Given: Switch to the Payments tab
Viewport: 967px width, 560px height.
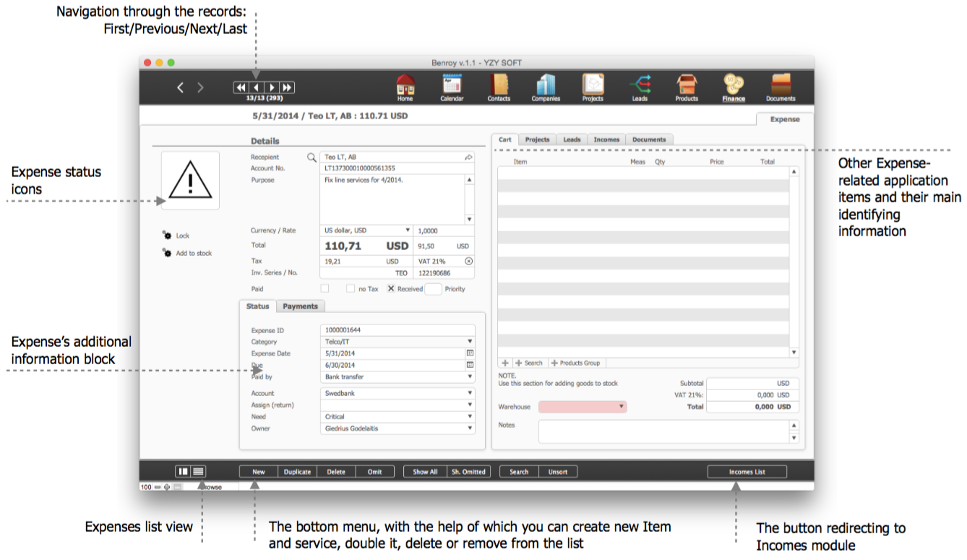Looking at the screenshot, I should click(x=300, y=306).
